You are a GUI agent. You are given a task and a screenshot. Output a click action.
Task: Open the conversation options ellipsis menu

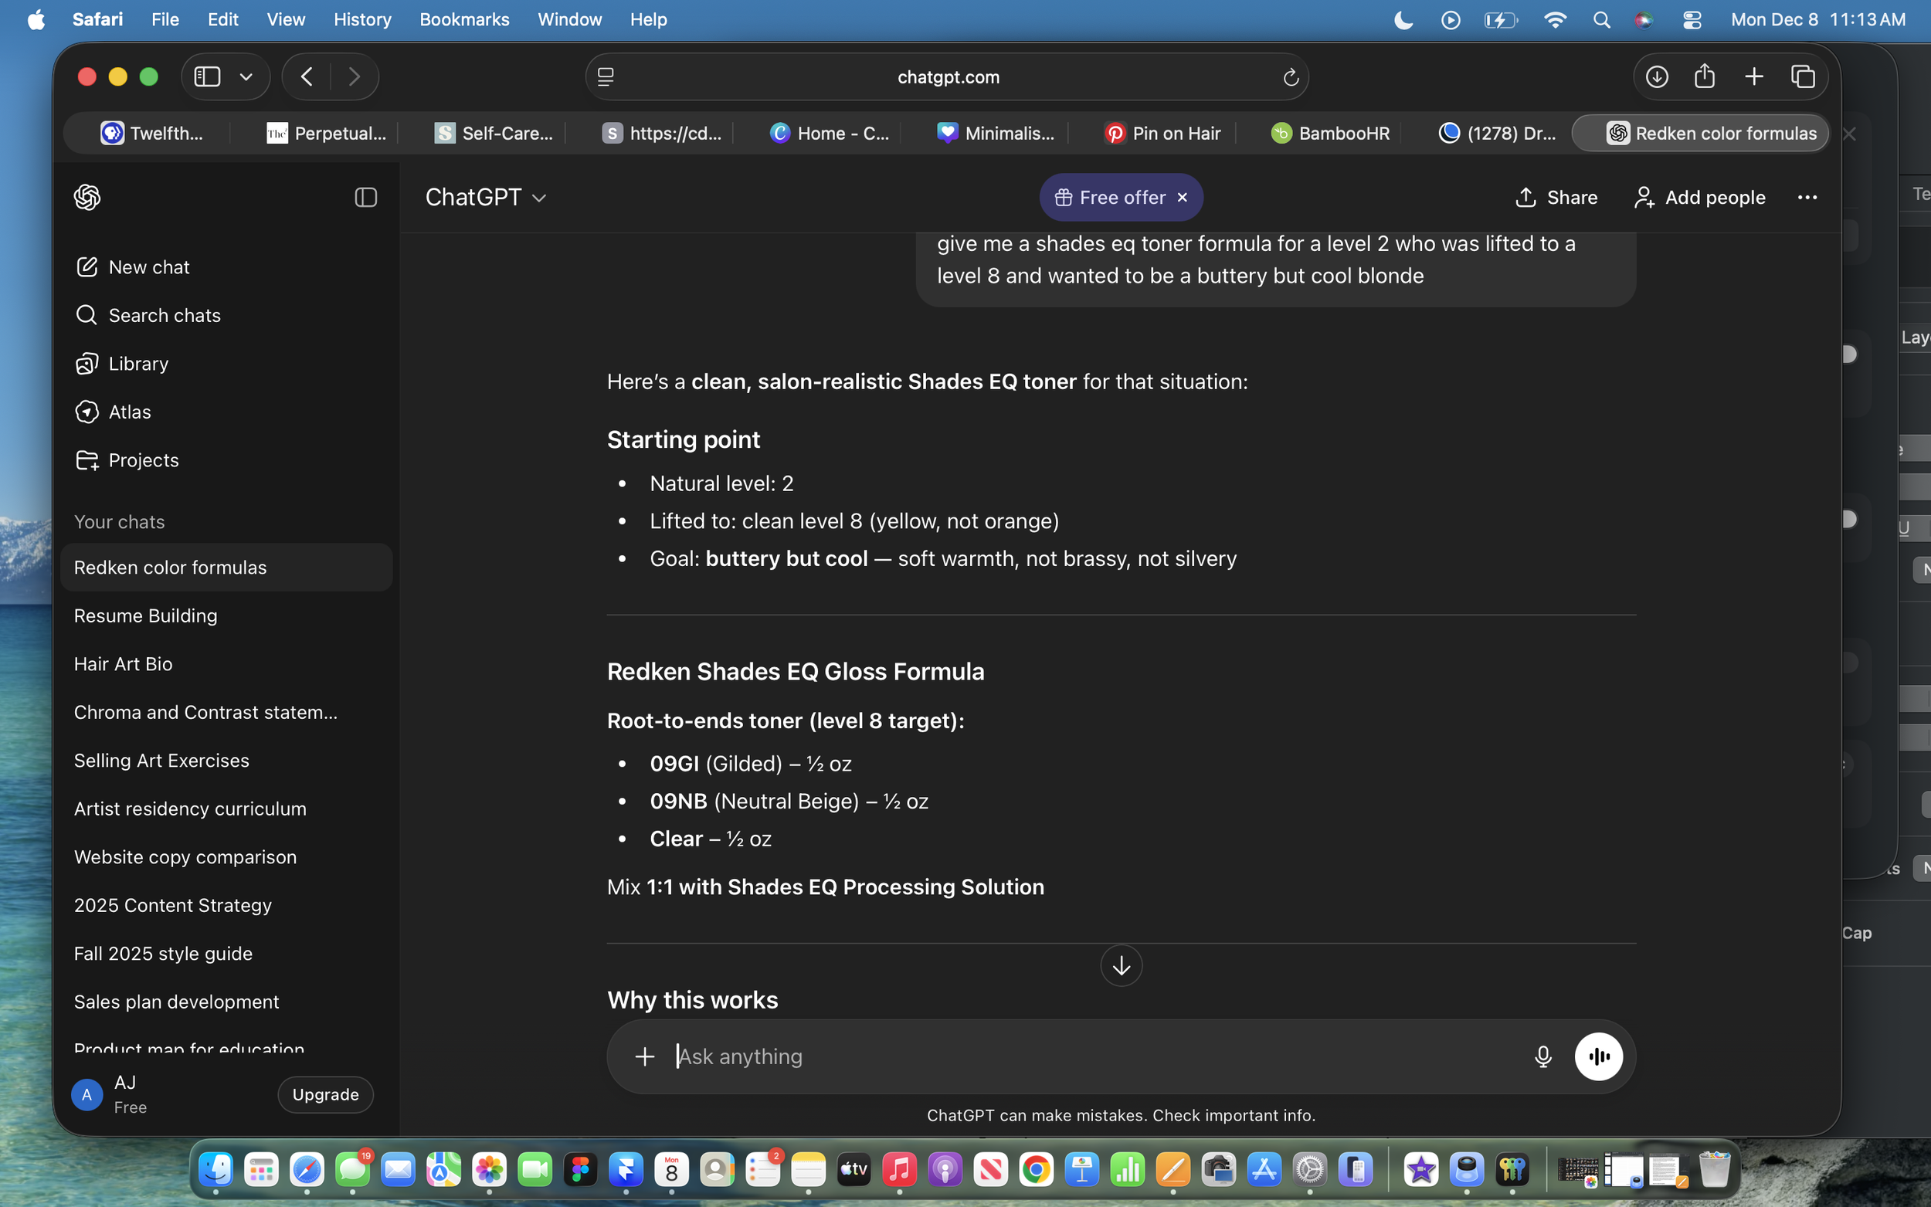tap(1807, 197)
